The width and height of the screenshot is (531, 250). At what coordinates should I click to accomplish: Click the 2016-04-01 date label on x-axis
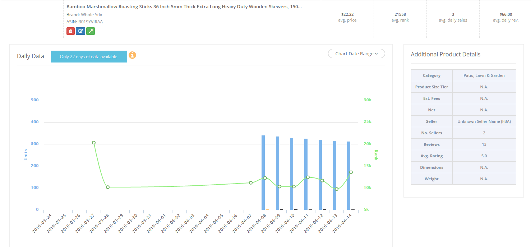pyautogui.click(x=156, y=223)
